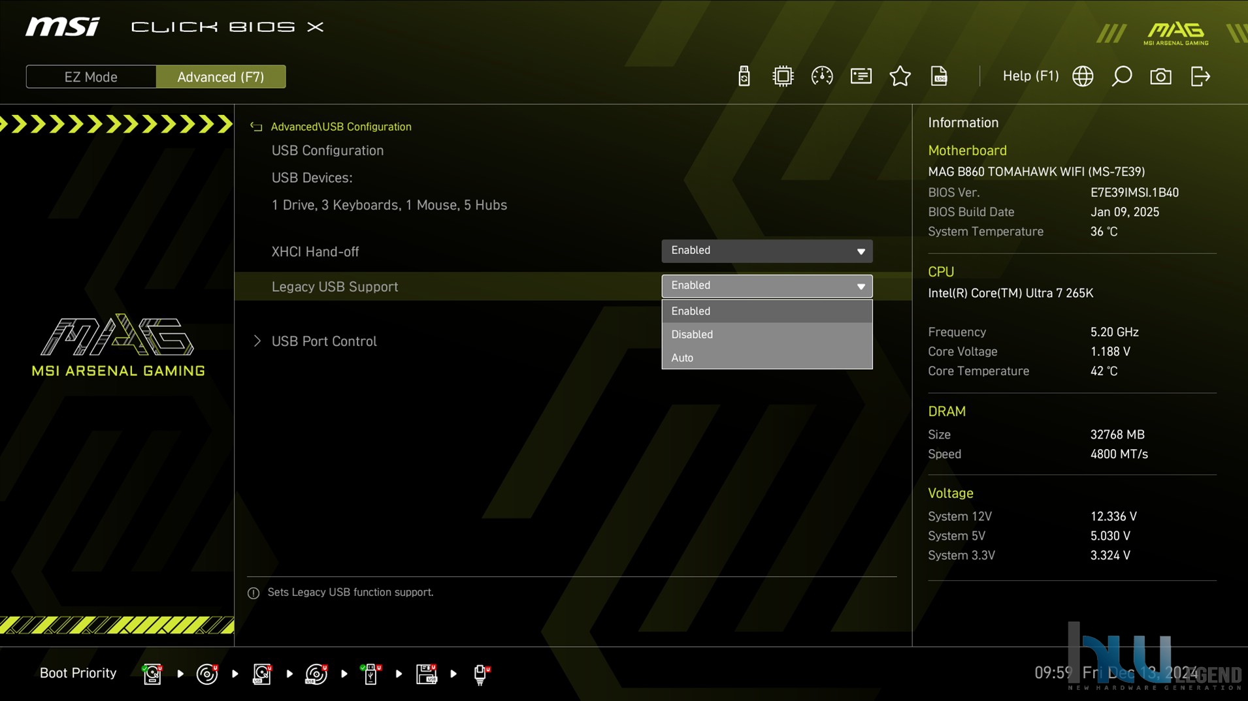Select the network boot device icon
The image size is (1248, 701).
(481, 674)
